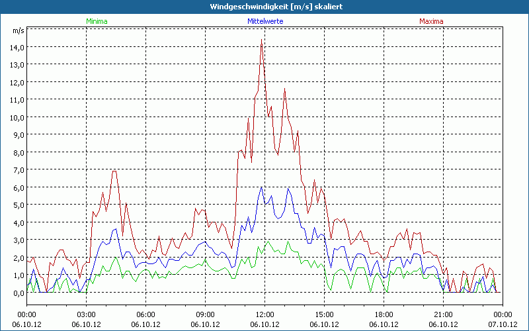Click the blue Mittelwerte peak near 12:00
The height and width of the screenshot is (331, 529).
pos(261,187)
